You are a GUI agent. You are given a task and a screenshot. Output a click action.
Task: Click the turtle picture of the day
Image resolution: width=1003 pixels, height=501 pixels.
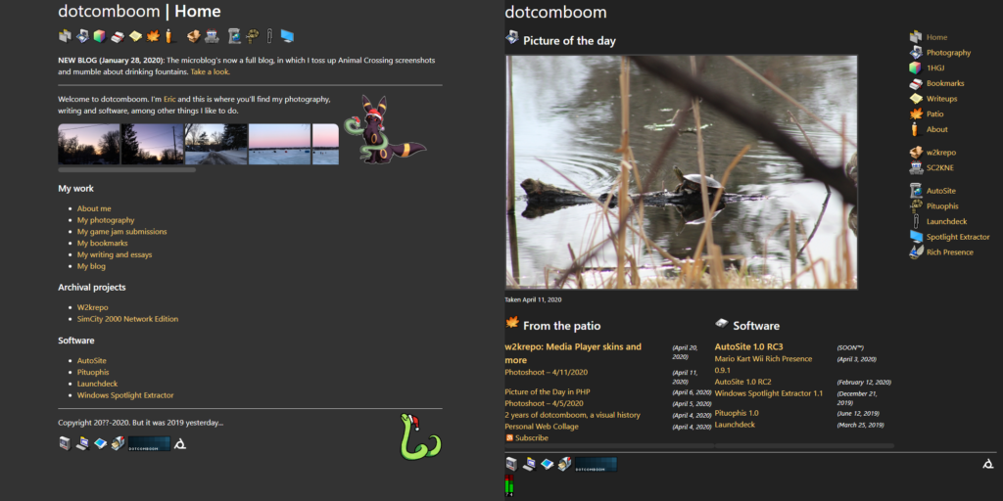(x=681, y=171)
